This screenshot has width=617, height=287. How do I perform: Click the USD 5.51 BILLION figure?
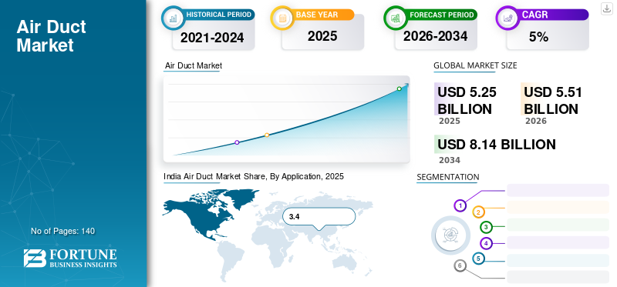click(x=553, y=100)
